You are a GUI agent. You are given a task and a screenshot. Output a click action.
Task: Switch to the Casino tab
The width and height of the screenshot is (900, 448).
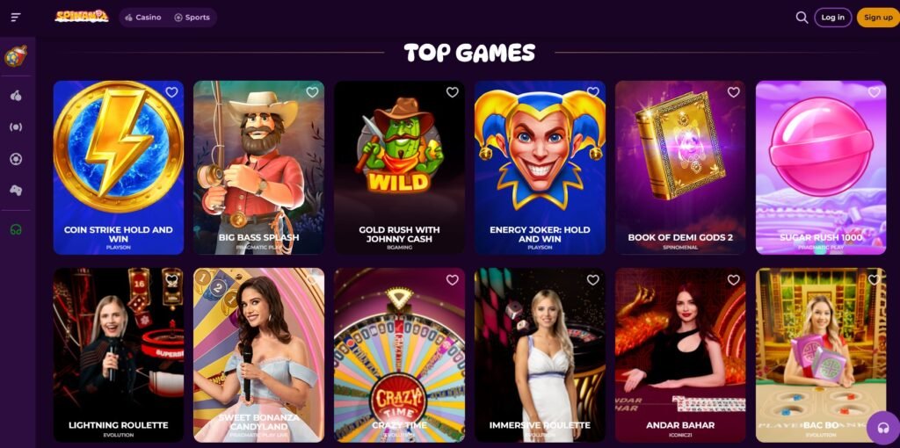coord(143,18)
